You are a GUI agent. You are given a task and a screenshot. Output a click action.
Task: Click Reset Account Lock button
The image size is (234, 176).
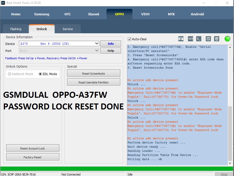pyautogui.click(x=33, y=148)
